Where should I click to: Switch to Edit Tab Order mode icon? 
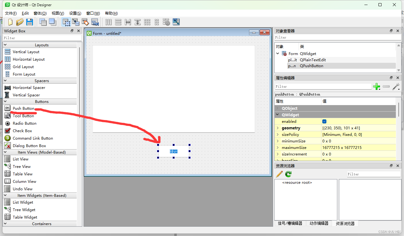(x=95, y=22)
